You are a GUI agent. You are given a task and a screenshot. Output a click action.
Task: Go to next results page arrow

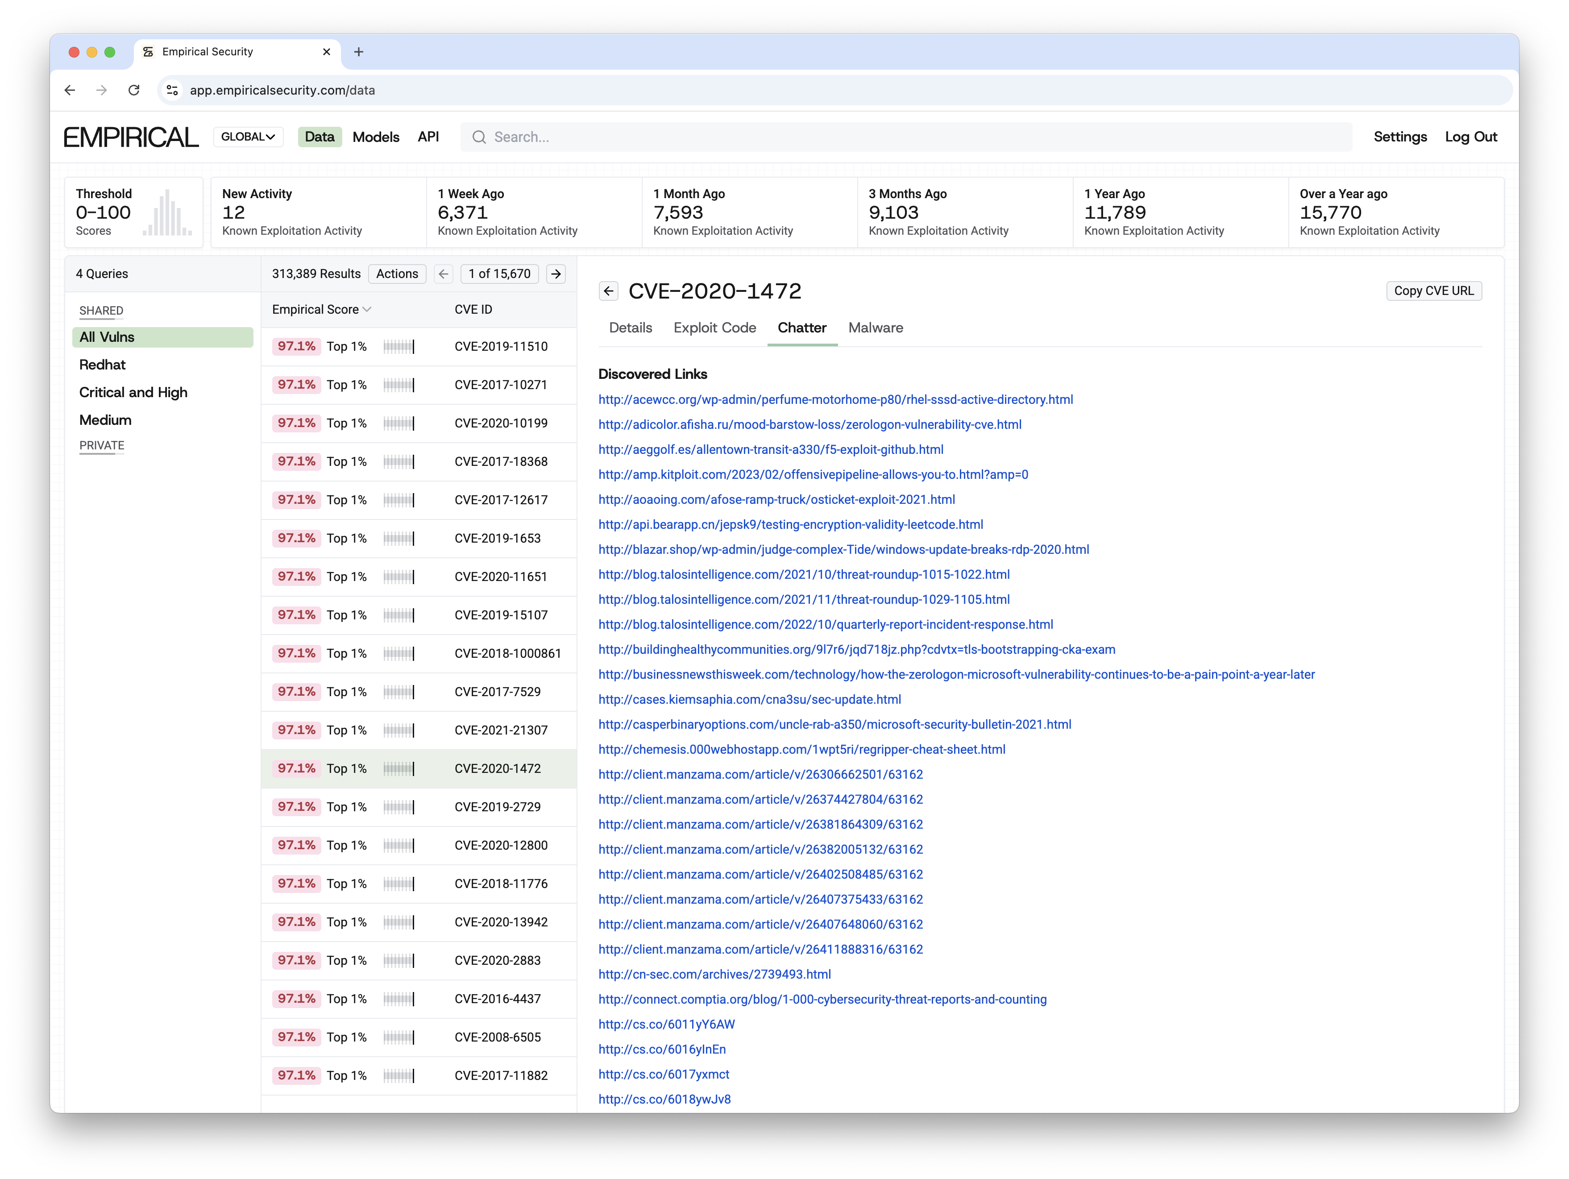556,274
